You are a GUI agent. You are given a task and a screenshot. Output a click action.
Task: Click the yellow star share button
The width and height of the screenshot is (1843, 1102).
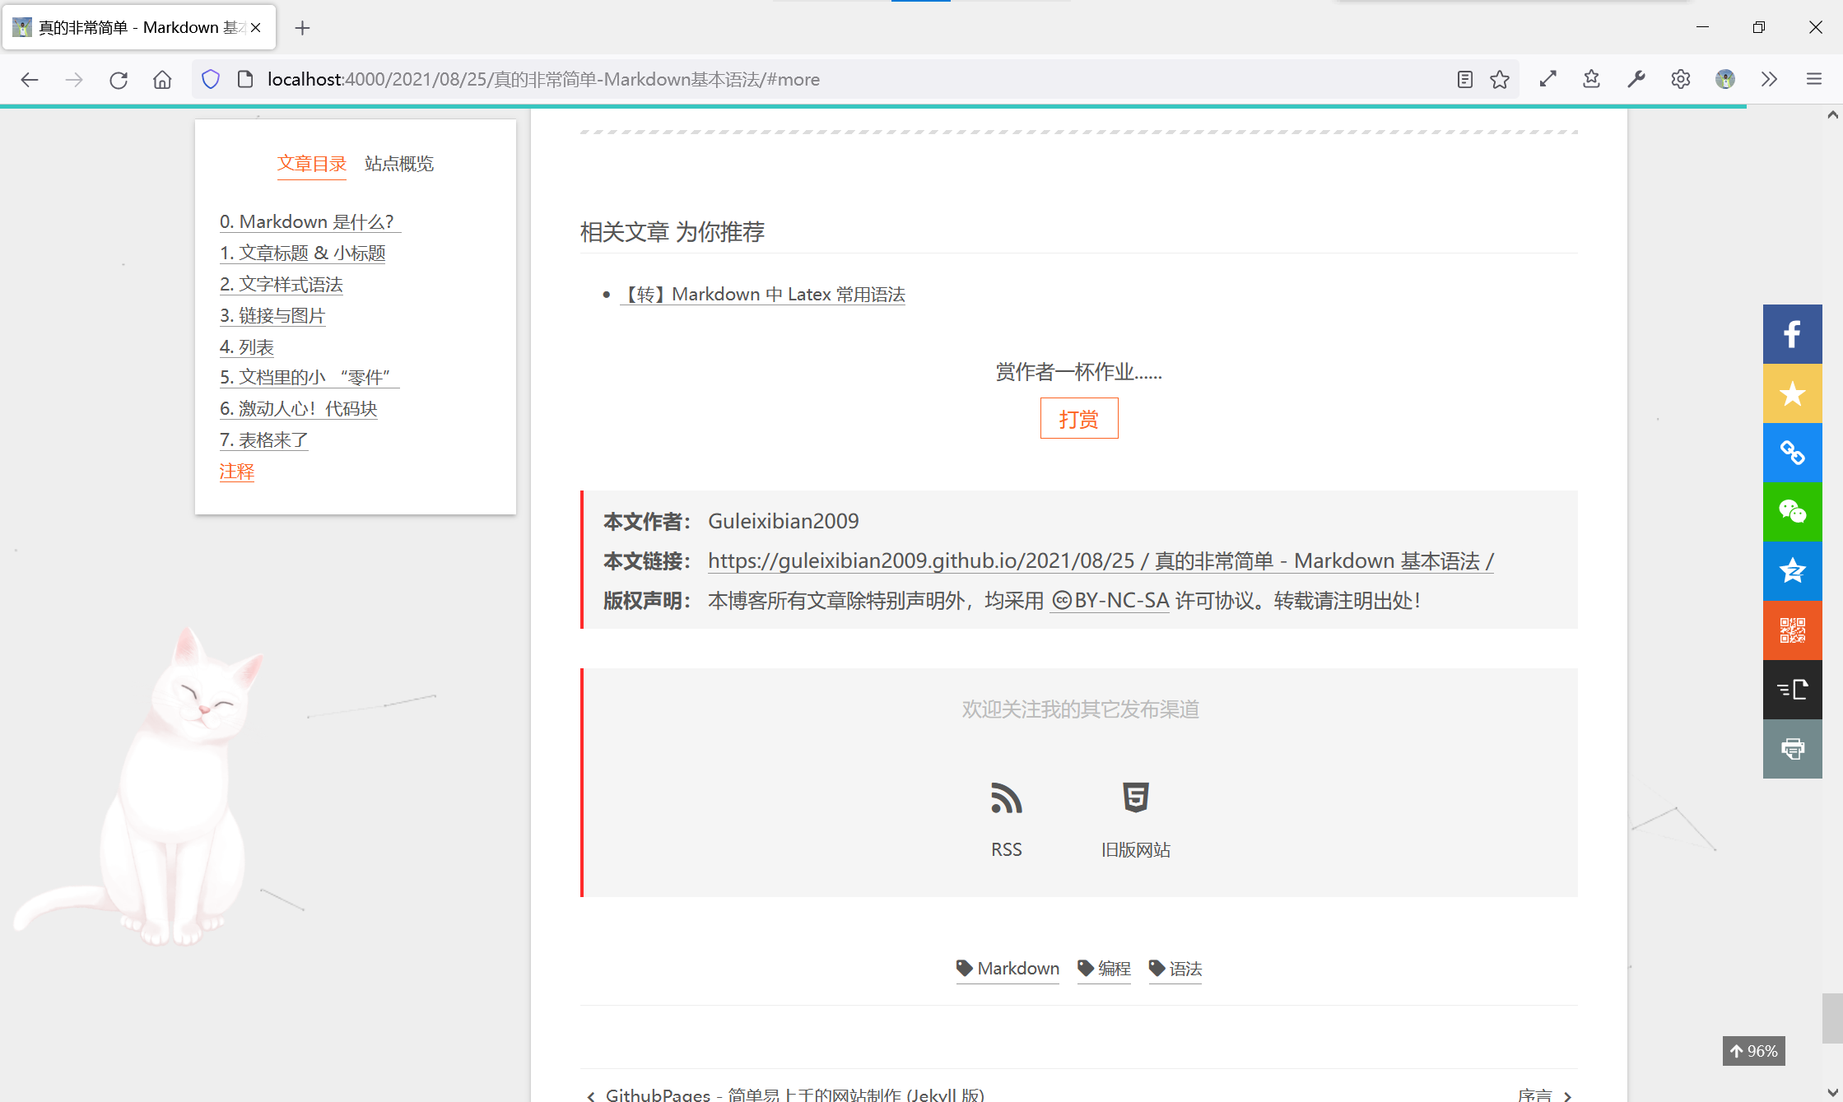click(1792, 393)
